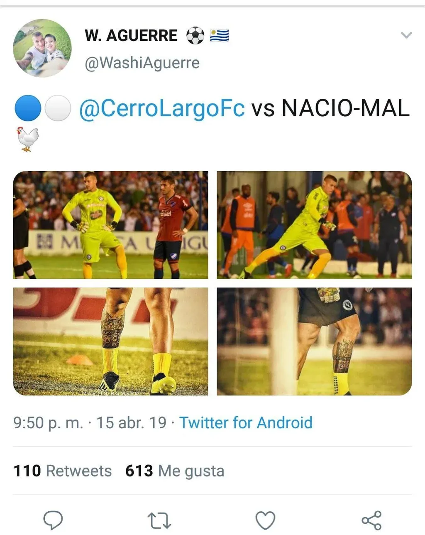The height and width of the screenshot is (535, 425).
Task: Open W. Aguerre's profile avatar
Action: [42, 48]
